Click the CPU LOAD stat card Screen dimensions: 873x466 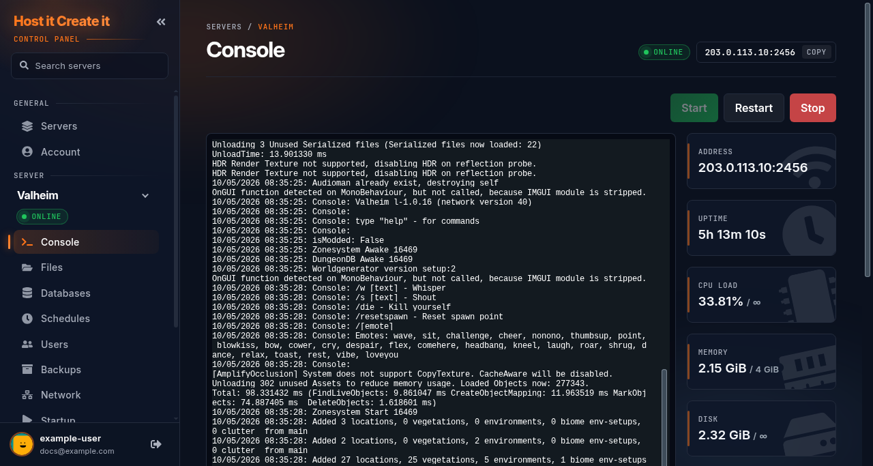click(x=761, y=295)
